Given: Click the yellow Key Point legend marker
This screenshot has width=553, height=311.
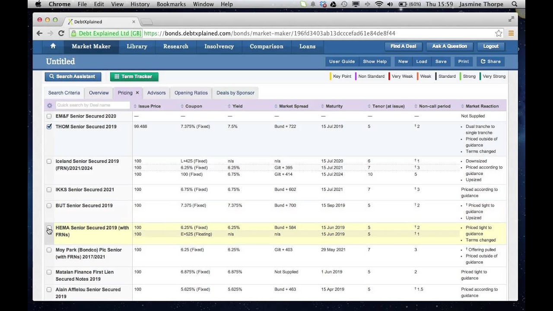Looking at the screenshot, I should (331, 76).
